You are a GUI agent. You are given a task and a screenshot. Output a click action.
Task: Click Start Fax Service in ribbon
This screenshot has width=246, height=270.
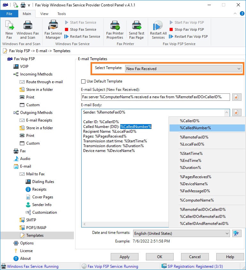pyautogui.click(x=81, y=22)
